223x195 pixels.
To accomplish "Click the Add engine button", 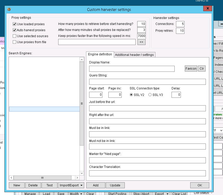I will pyautogui.click(x=96, y=185).
